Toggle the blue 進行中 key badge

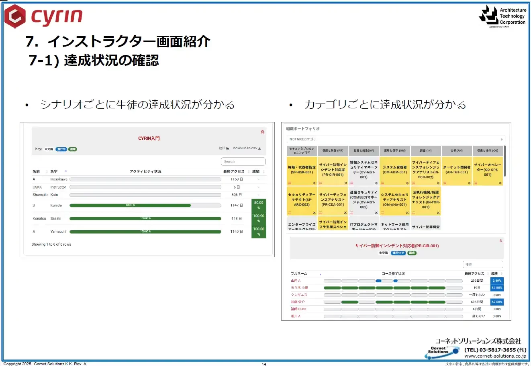(61, 148)
